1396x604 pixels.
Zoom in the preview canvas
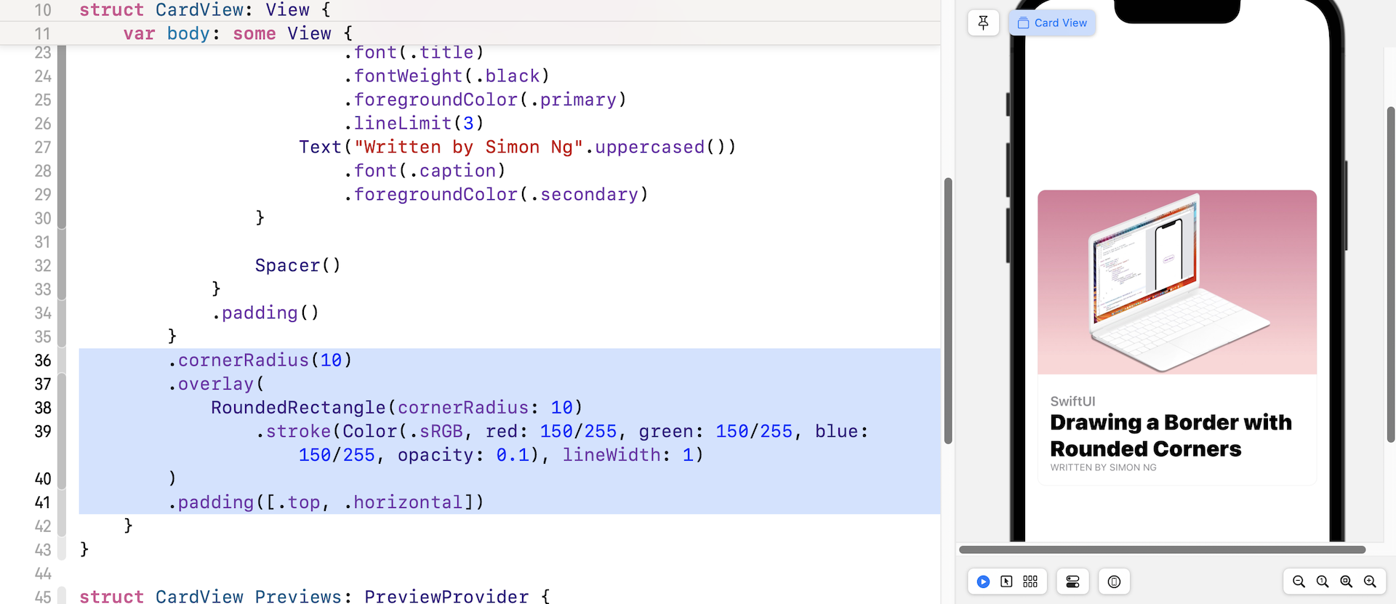(x=1370, y=581)
